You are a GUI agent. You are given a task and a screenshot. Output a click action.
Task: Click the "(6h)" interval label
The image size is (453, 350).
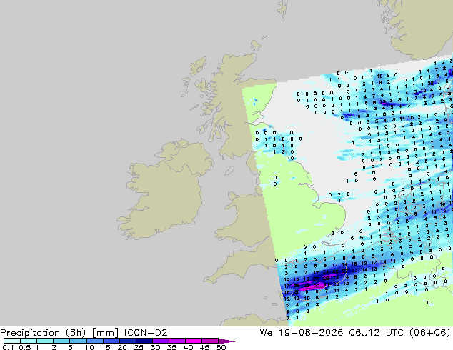(76, 333)
